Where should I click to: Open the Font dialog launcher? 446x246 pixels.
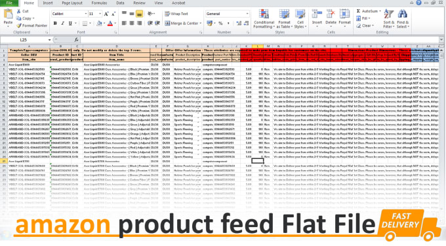(115, 33)
